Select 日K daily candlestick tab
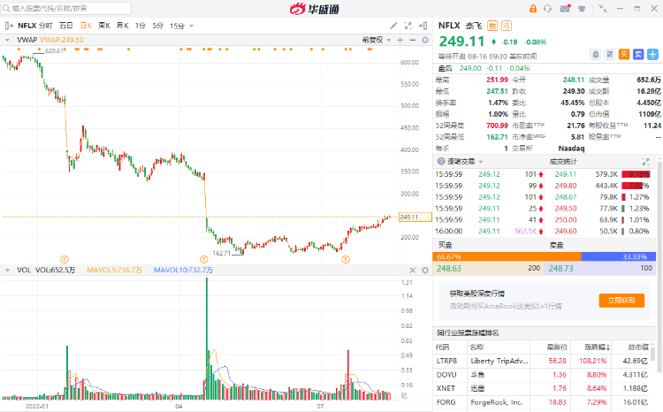Viewport: 663px width, 412px height. [x=86, y=26]
